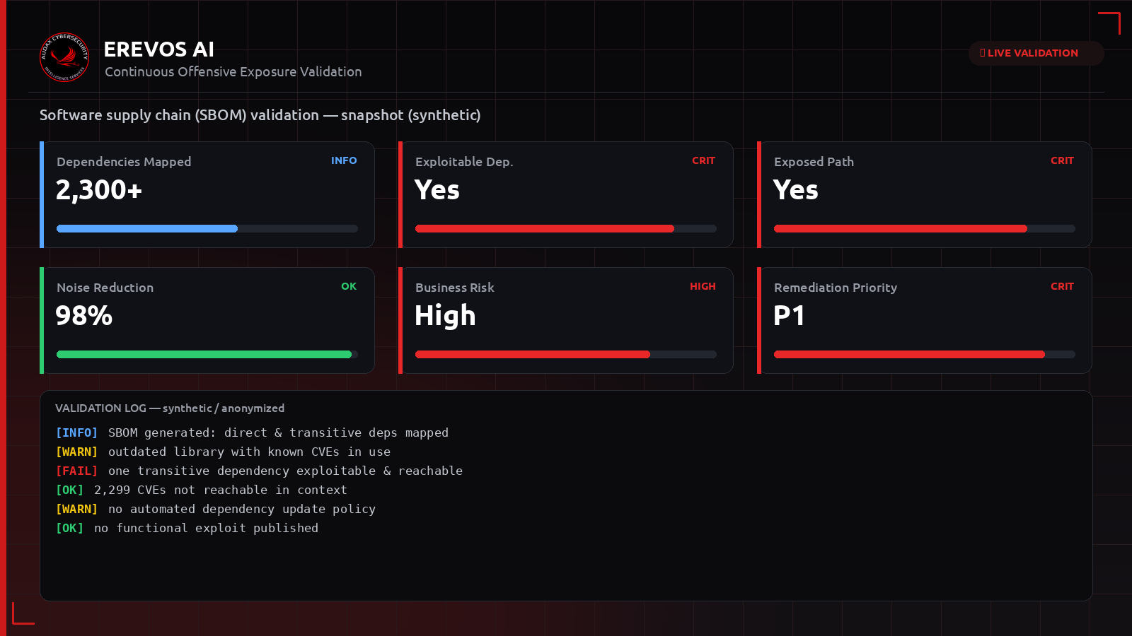1132x636 pixels.
Task: Click the LIVE VALIDATION badge
Action: point(1036,53)
